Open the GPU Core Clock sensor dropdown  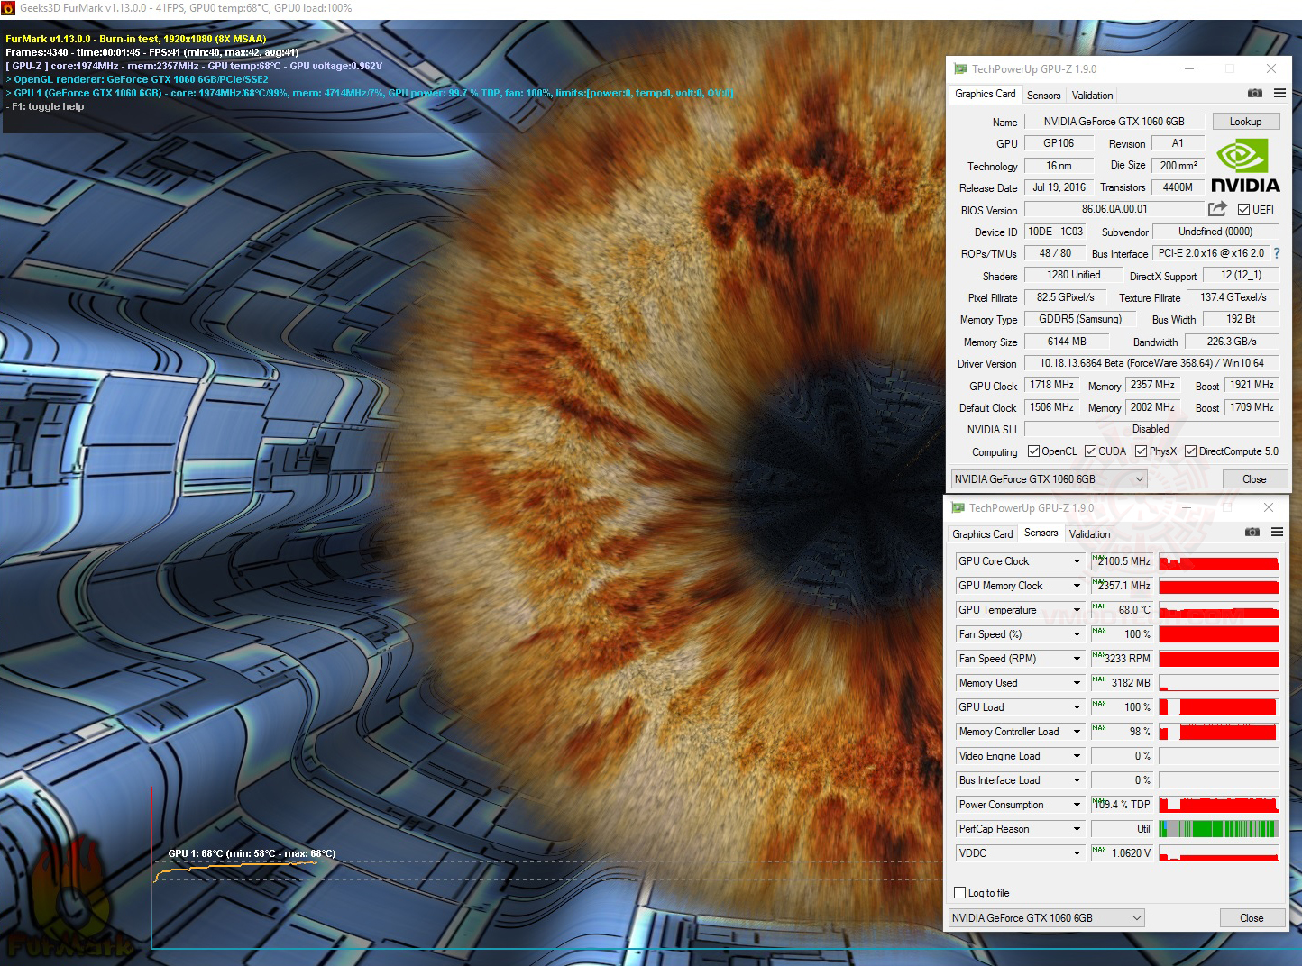point(1075,560)
